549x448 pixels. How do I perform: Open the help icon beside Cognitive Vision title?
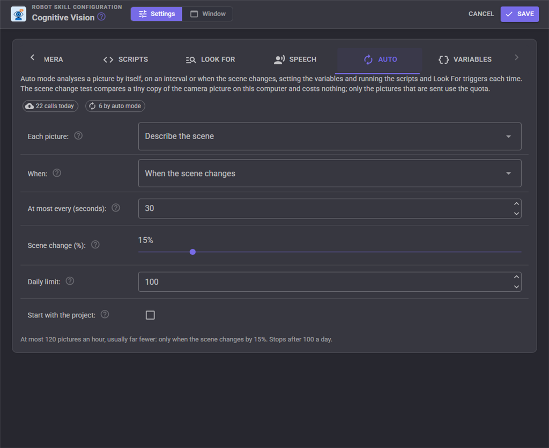[x=101, y=17]
